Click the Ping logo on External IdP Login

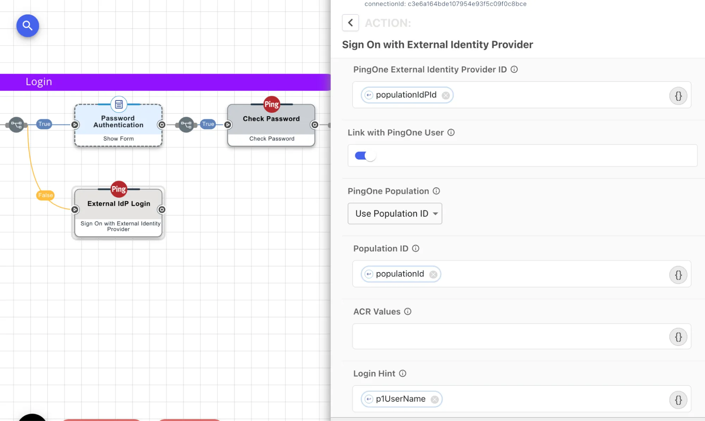point(119,189)
